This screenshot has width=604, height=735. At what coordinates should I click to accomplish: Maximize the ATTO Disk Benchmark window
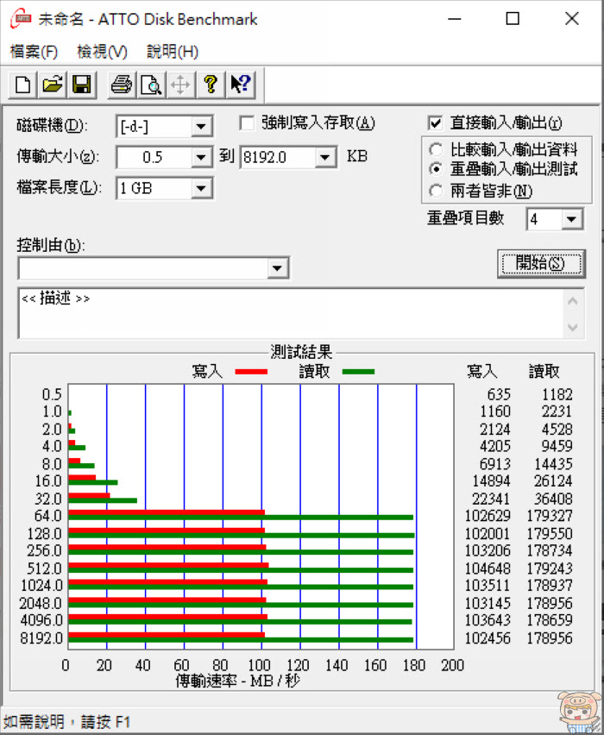click(513, 19)
